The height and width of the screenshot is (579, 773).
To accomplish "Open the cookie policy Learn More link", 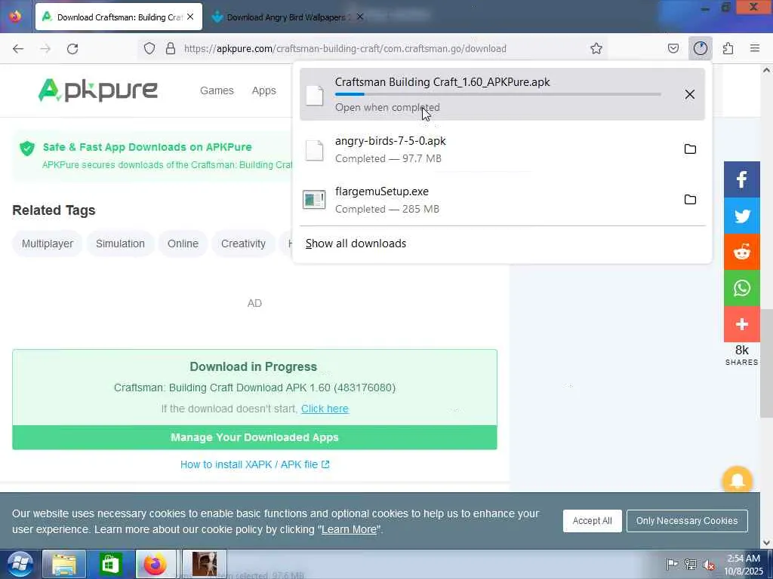I will (x=349, y=530).
